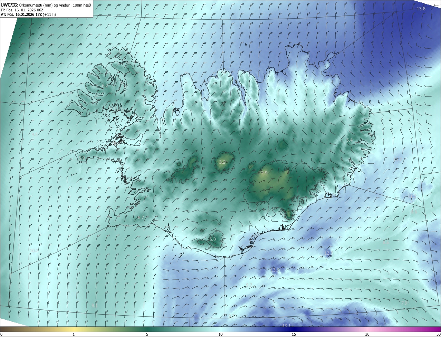Click the 1 tick label on the colorbar
This screenshot has height=337, width=441.
pyautogui.click(x=74, y=334)
